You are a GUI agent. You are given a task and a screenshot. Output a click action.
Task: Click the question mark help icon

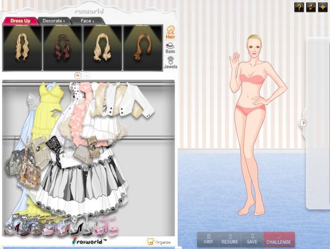coord(299,7)
